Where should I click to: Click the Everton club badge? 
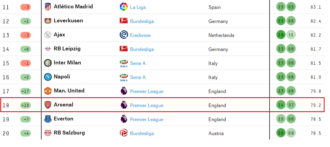pyautogui.click(x=48, y=119)
